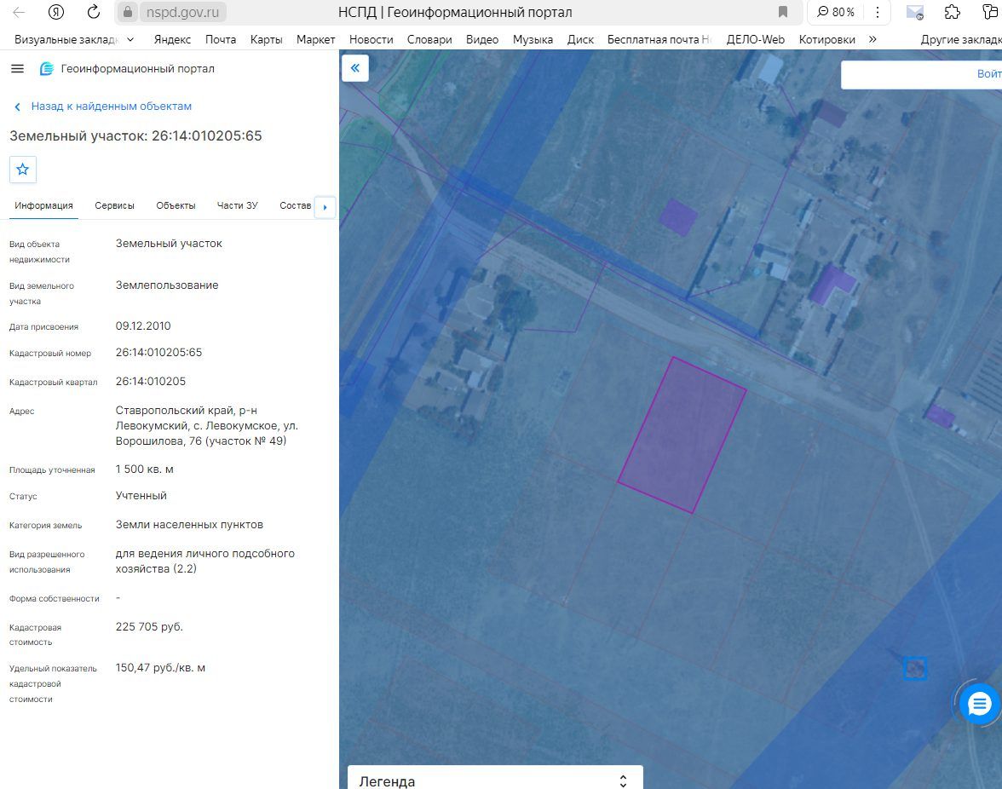This screenshot has width=1002, height=789.
Task: Add the land plot to favorites star
Action: coord(23,170)
